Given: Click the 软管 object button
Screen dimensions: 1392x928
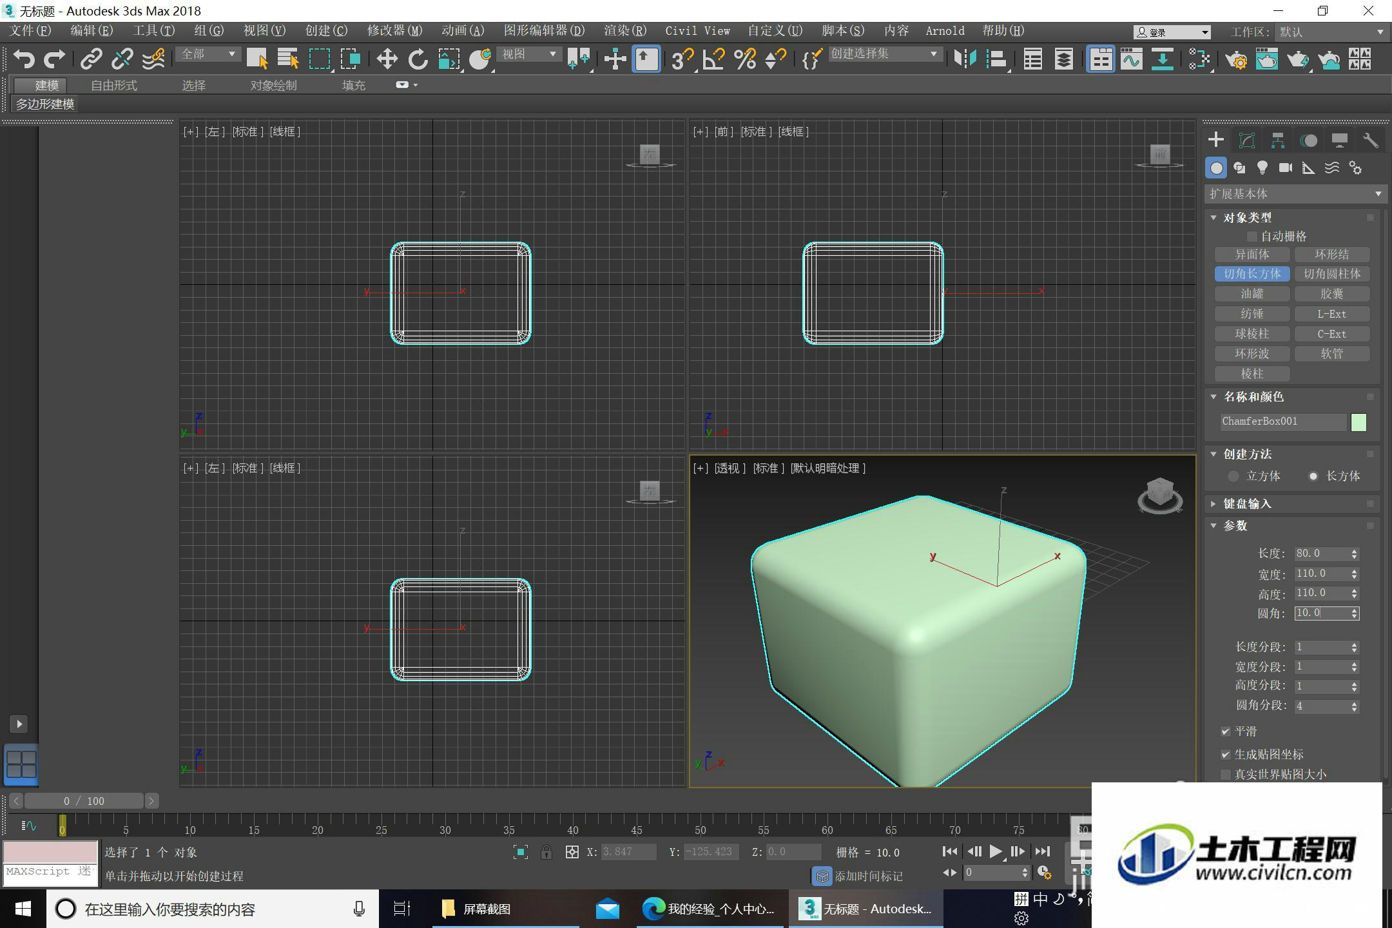Looking at the screenshot, I should point(1332,354).
